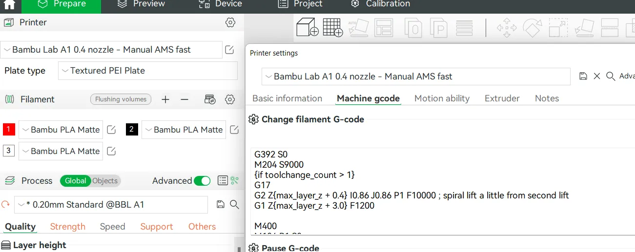This screenshot has width=635, height=252.
Task: Select the Lay on face tool
Action: (584, 28)
